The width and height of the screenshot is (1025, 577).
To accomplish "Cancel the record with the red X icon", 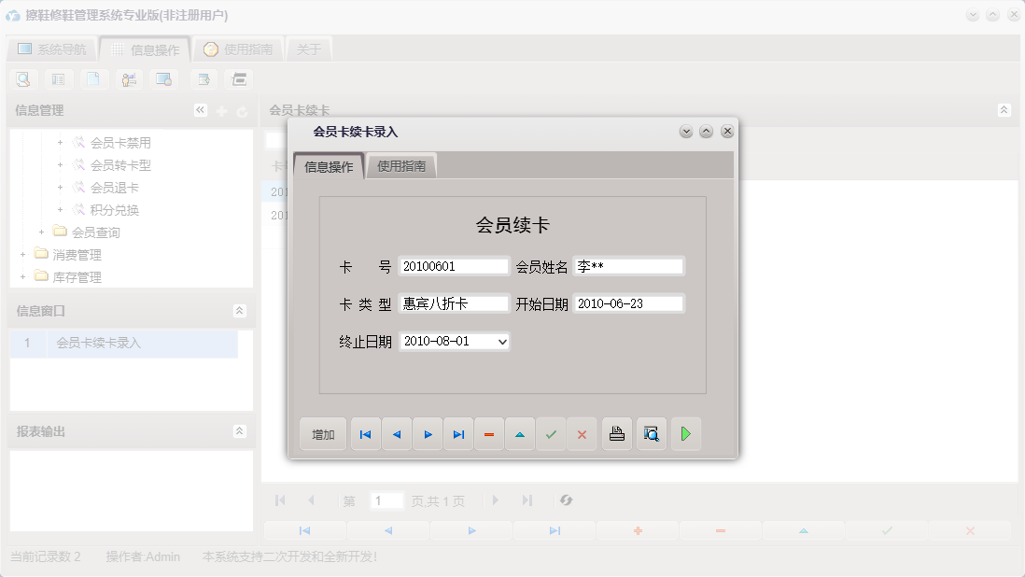I will pyautogui.click(x=582, y=433).
